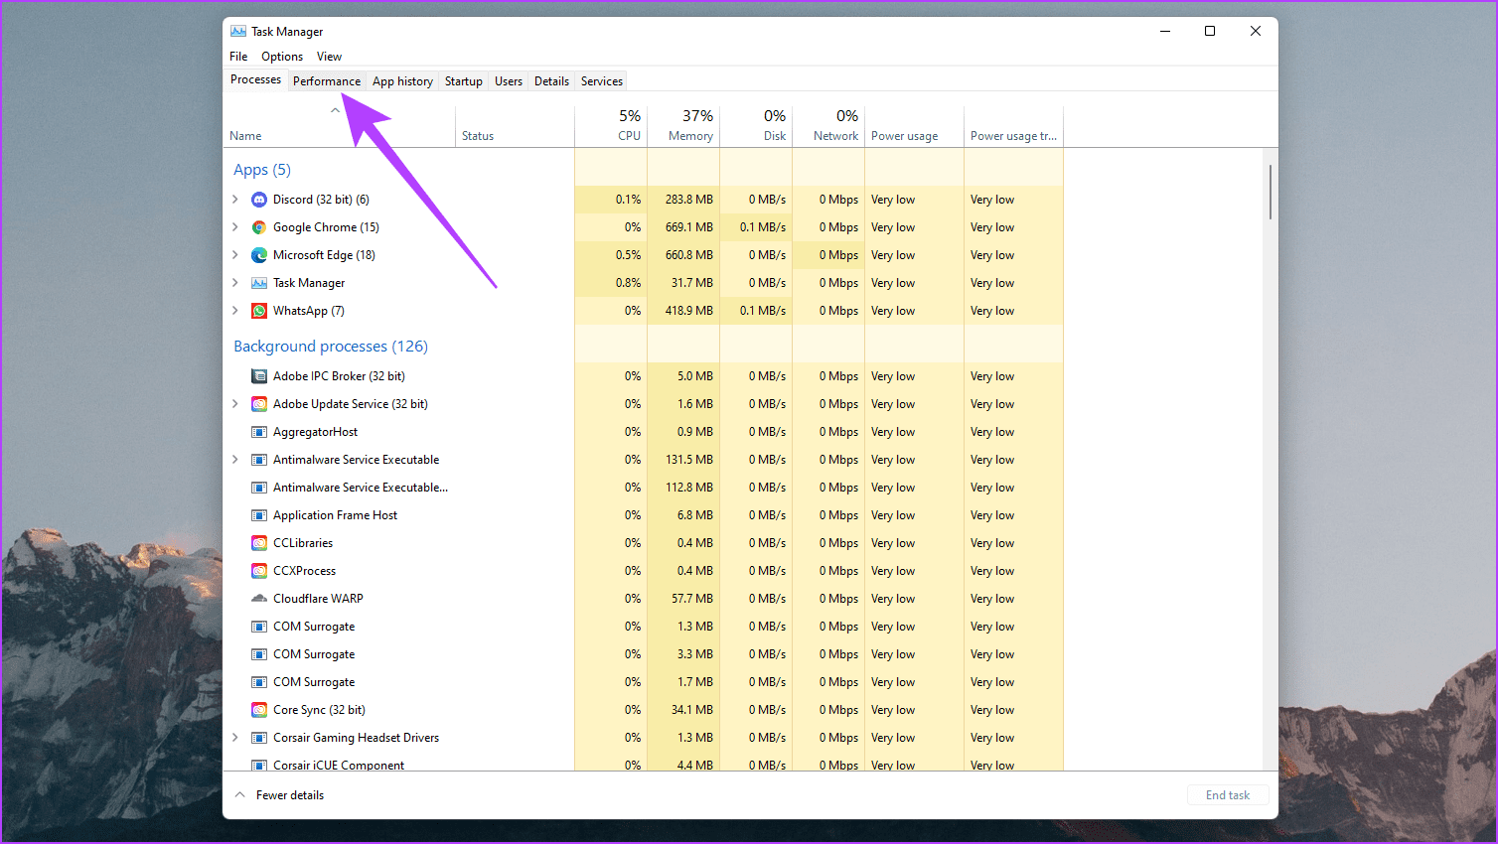Click the CCXProcess icon
This screenshot has width=1498, height=844.
[259, 571]
